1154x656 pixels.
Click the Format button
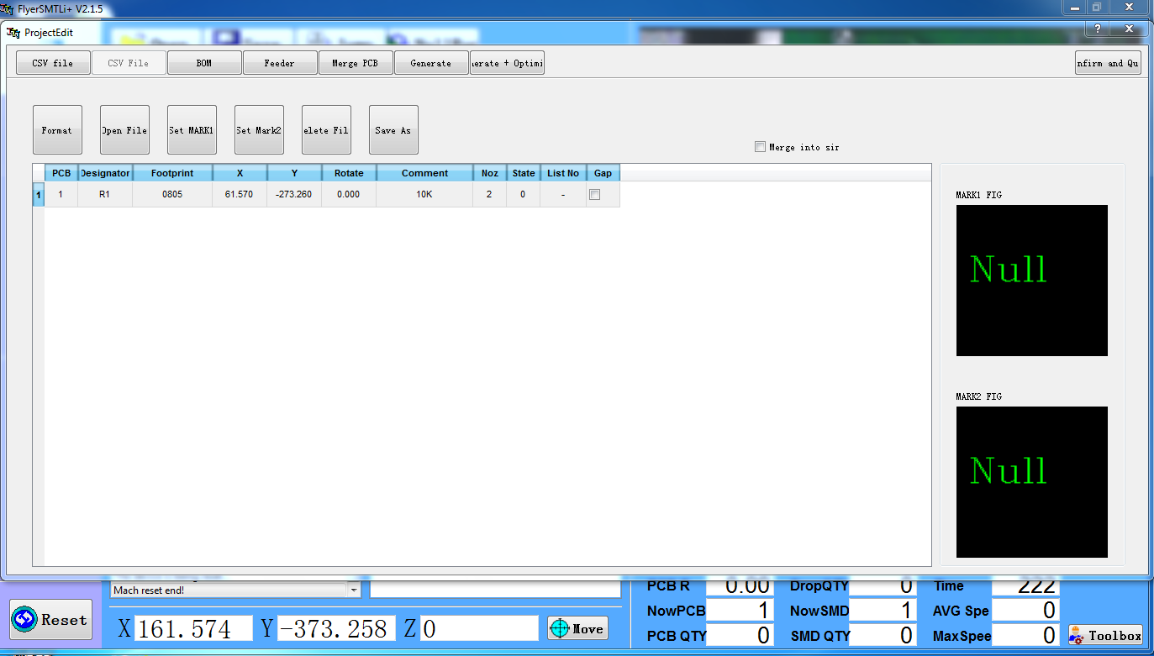[x=57, y=130]
